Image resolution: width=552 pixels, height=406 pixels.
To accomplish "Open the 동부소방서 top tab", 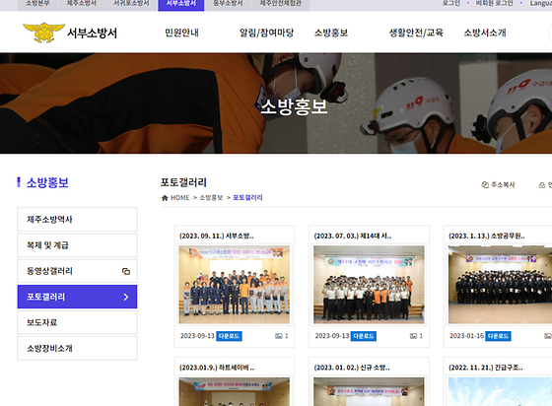I will (228, 4).
